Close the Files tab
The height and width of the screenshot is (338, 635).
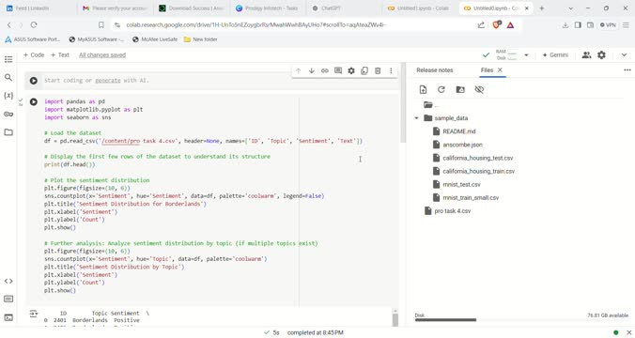500,69
